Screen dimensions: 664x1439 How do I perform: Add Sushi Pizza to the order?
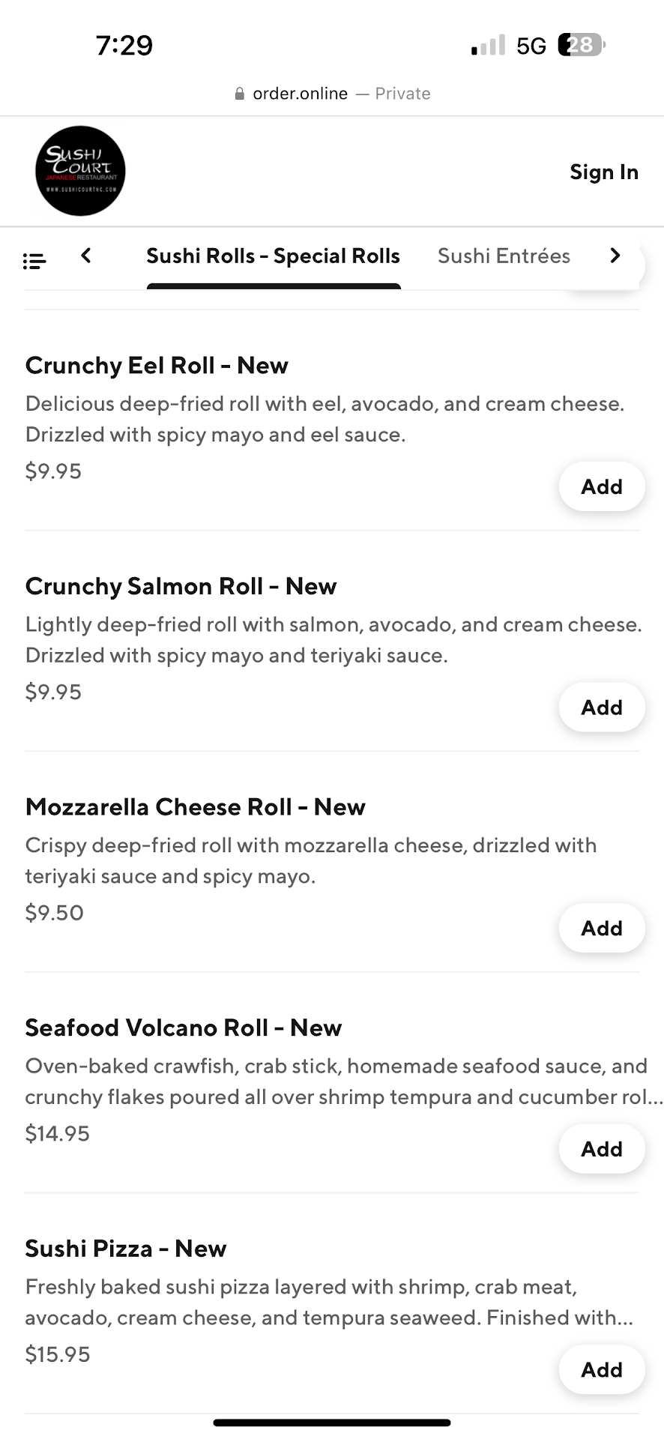click(601, 1369)
